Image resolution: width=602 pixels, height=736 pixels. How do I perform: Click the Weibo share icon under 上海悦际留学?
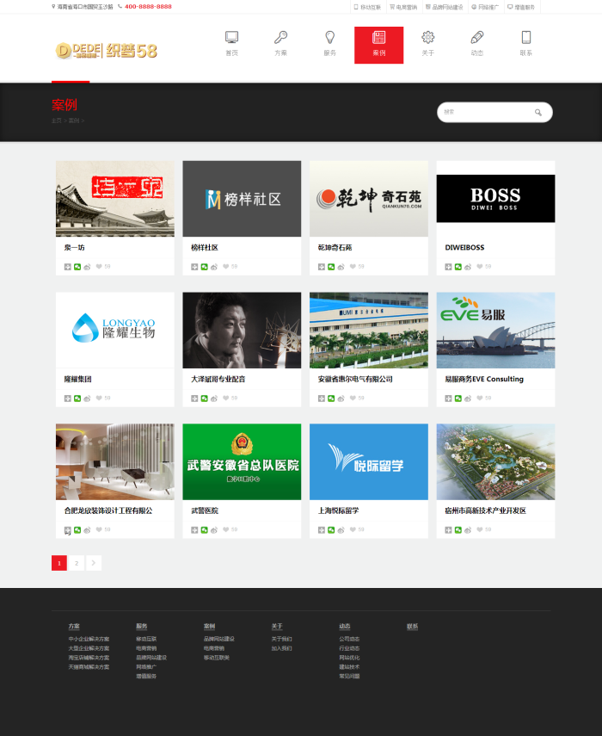click(x=341, y=529)
